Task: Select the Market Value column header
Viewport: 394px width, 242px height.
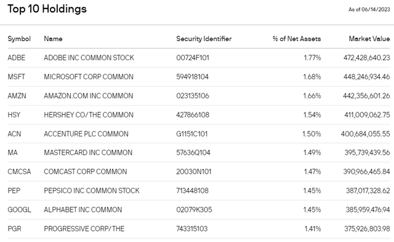Action: tap(369, 39)
